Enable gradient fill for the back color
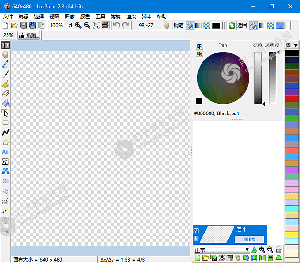300x263 pixels. (262, 25)
